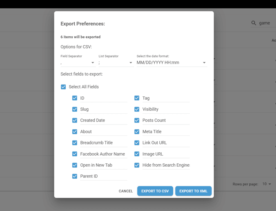This screenshot has height=211, width=276.
Task: Deselect the Tag field checkbox
Action: (137, 98)
